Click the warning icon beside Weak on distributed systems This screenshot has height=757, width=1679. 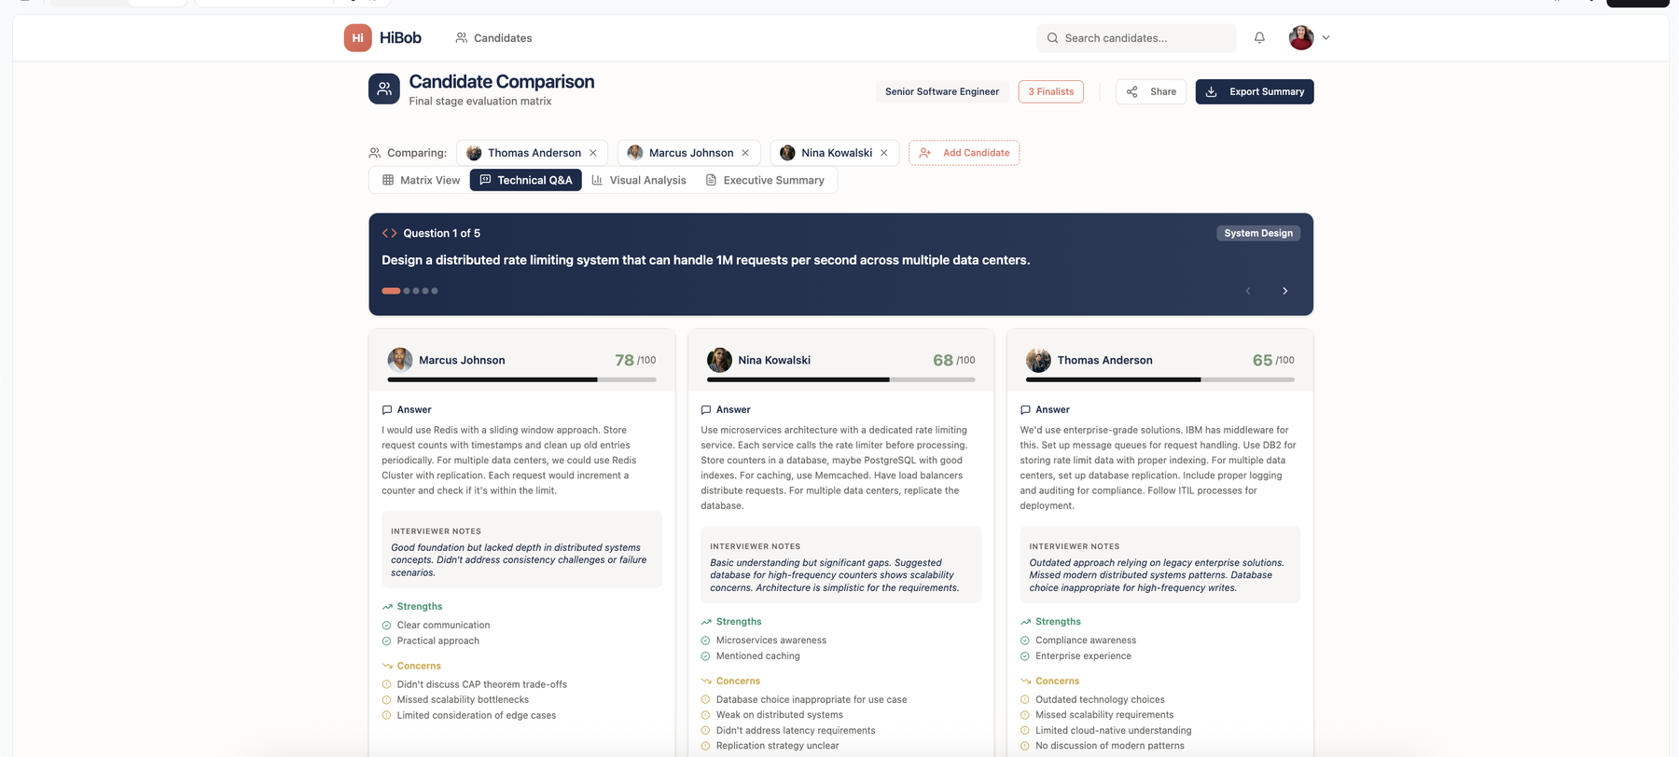tap(705, 715)
